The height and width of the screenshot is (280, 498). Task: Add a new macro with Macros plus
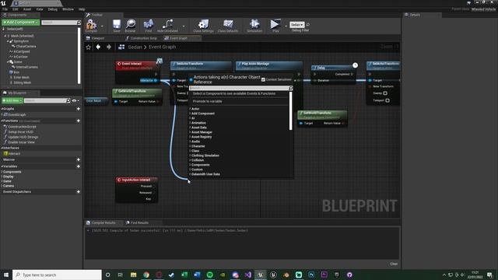point(79,159)
